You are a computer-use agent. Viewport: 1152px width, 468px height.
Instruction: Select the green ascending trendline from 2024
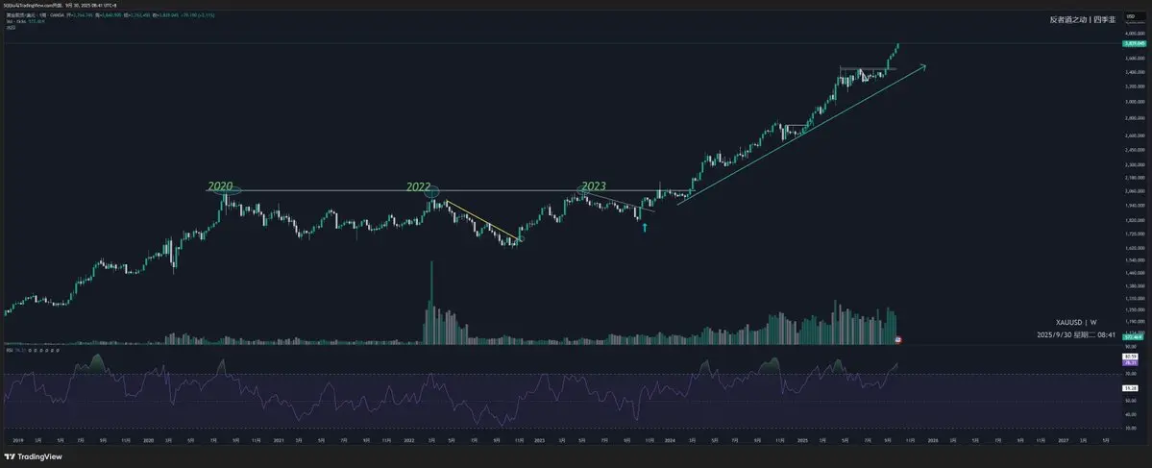click(800, 135)
